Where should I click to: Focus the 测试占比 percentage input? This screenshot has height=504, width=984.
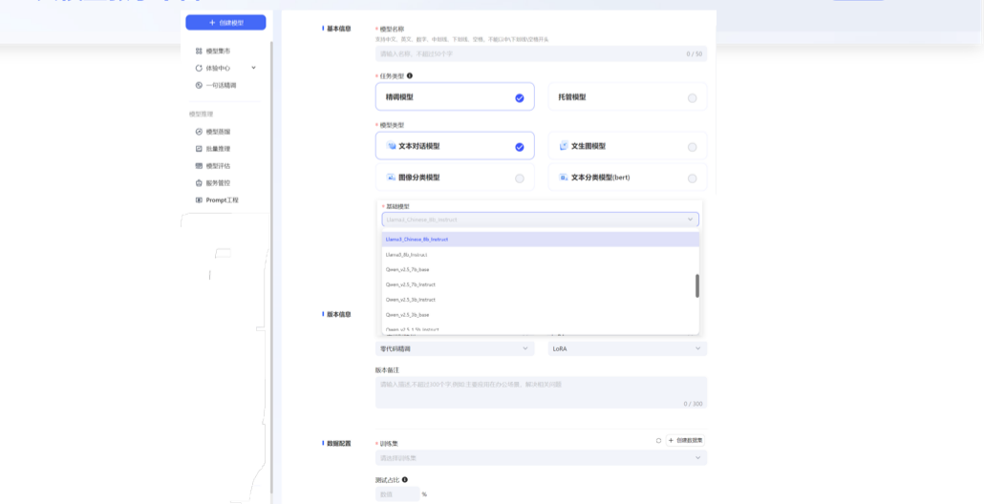397,493
